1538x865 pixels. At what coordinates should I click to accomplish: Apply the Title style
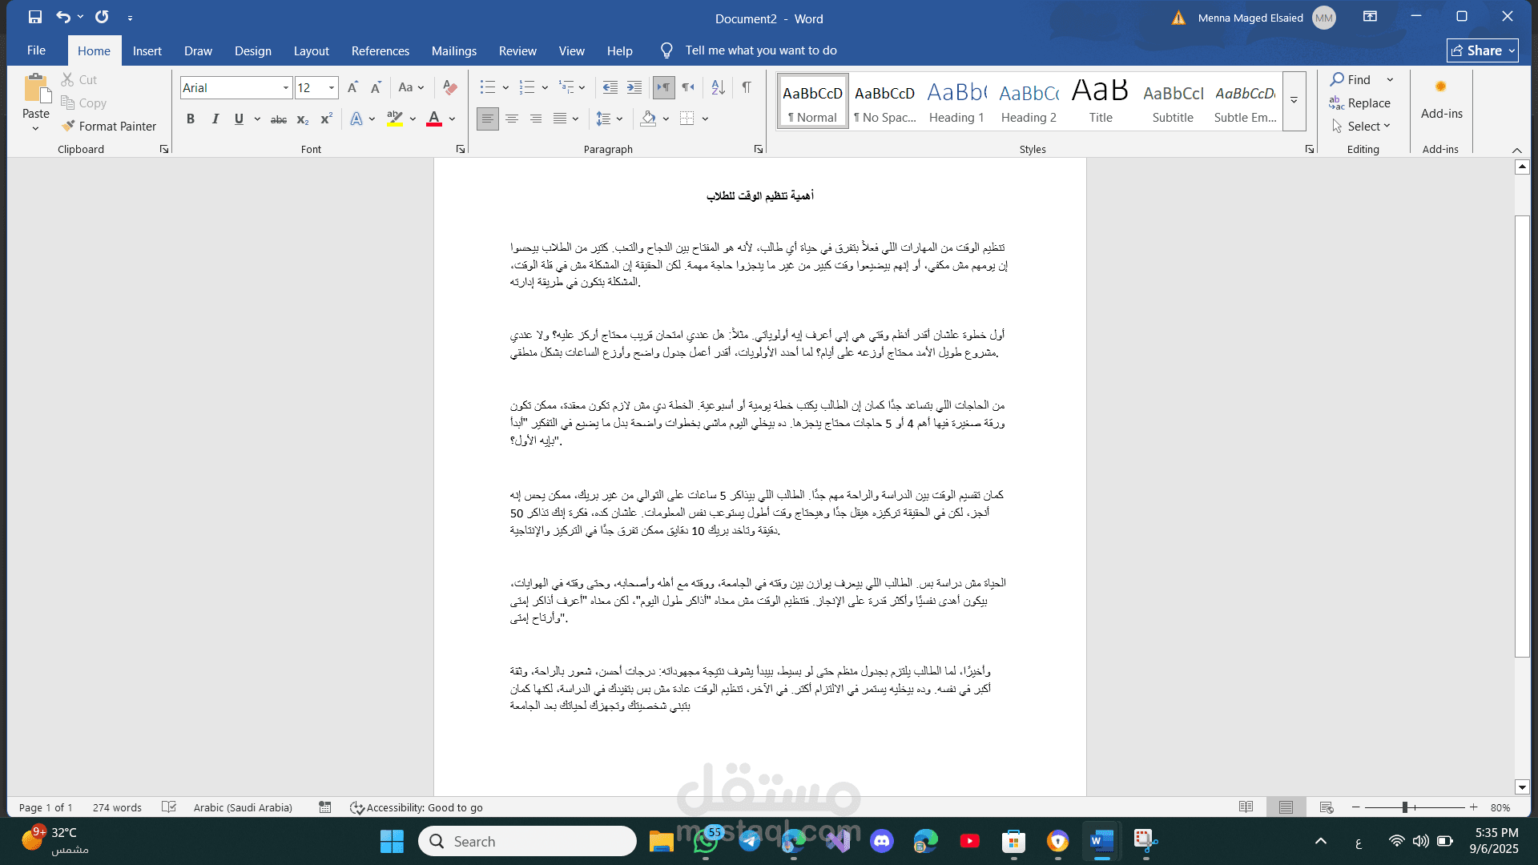tap(1101, 102)
